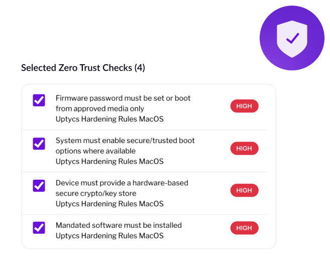Click the (4) count in the heading
Image resolution: width=330 pixels, height=274 pixels.
140,68
